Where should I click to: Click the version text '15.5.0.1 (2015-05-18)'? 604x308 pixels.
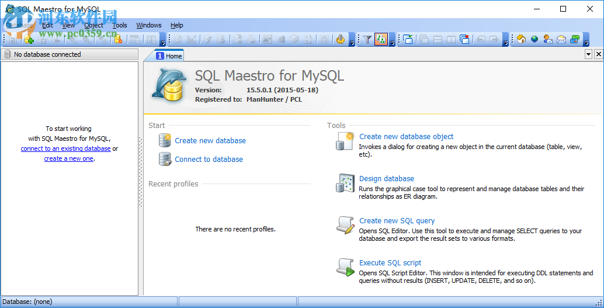(282, 90)
